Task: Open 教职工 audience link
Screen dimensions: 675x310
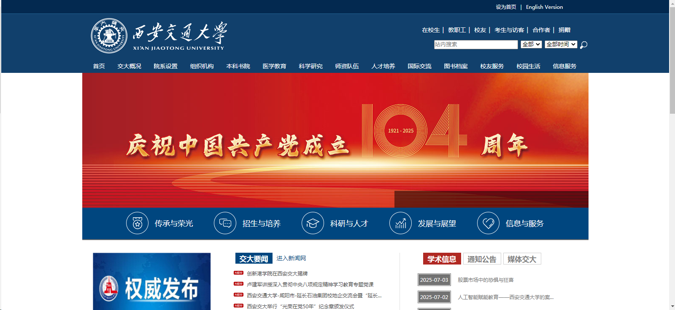Action: [457, 30]
